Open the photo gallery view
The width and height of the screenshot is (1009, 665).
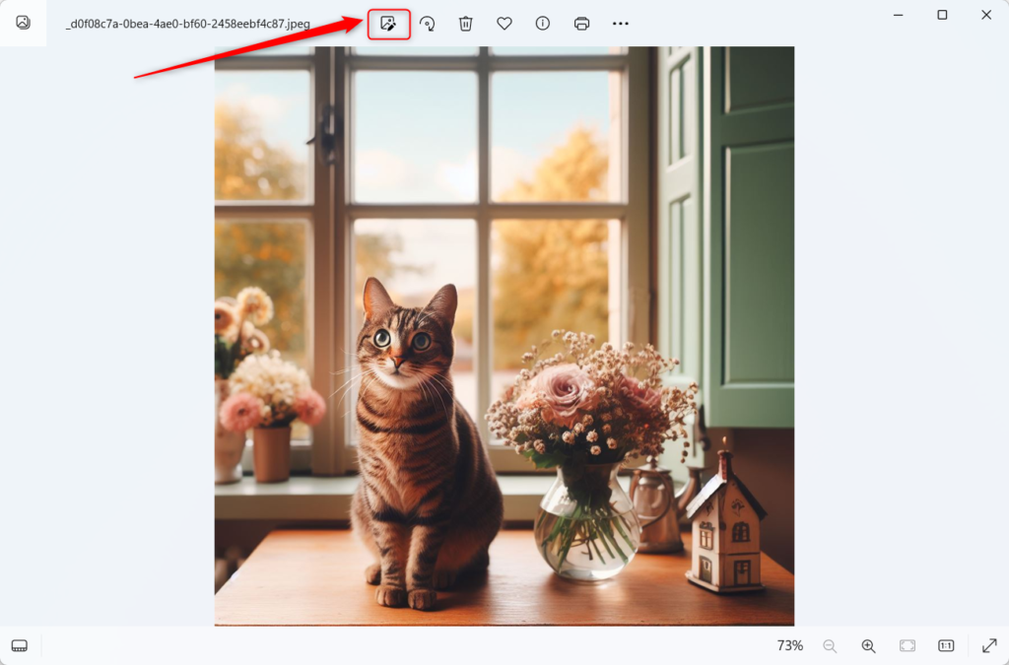pyautogui.click(x=23, y=23)
